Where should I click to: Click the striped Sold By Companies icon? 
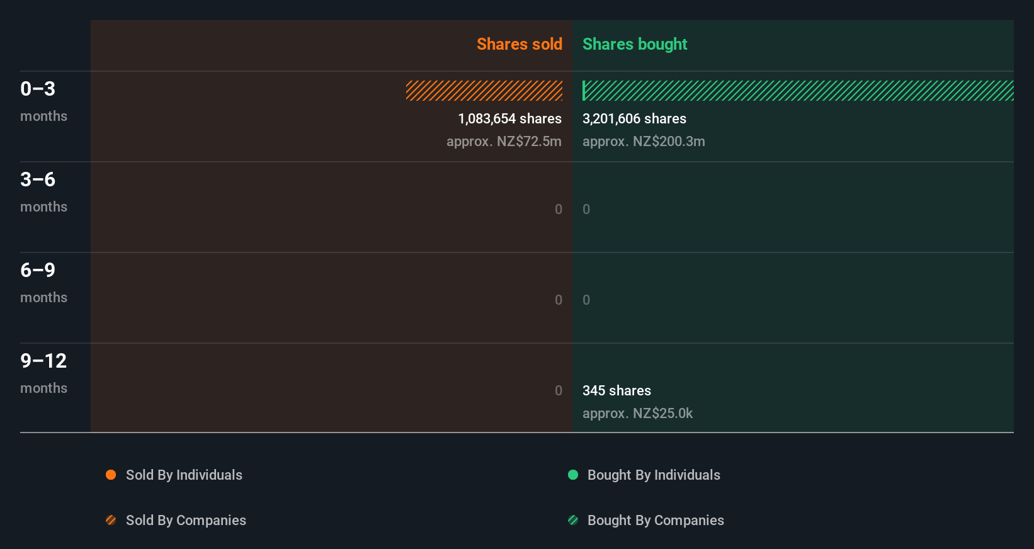pos(111,520)
